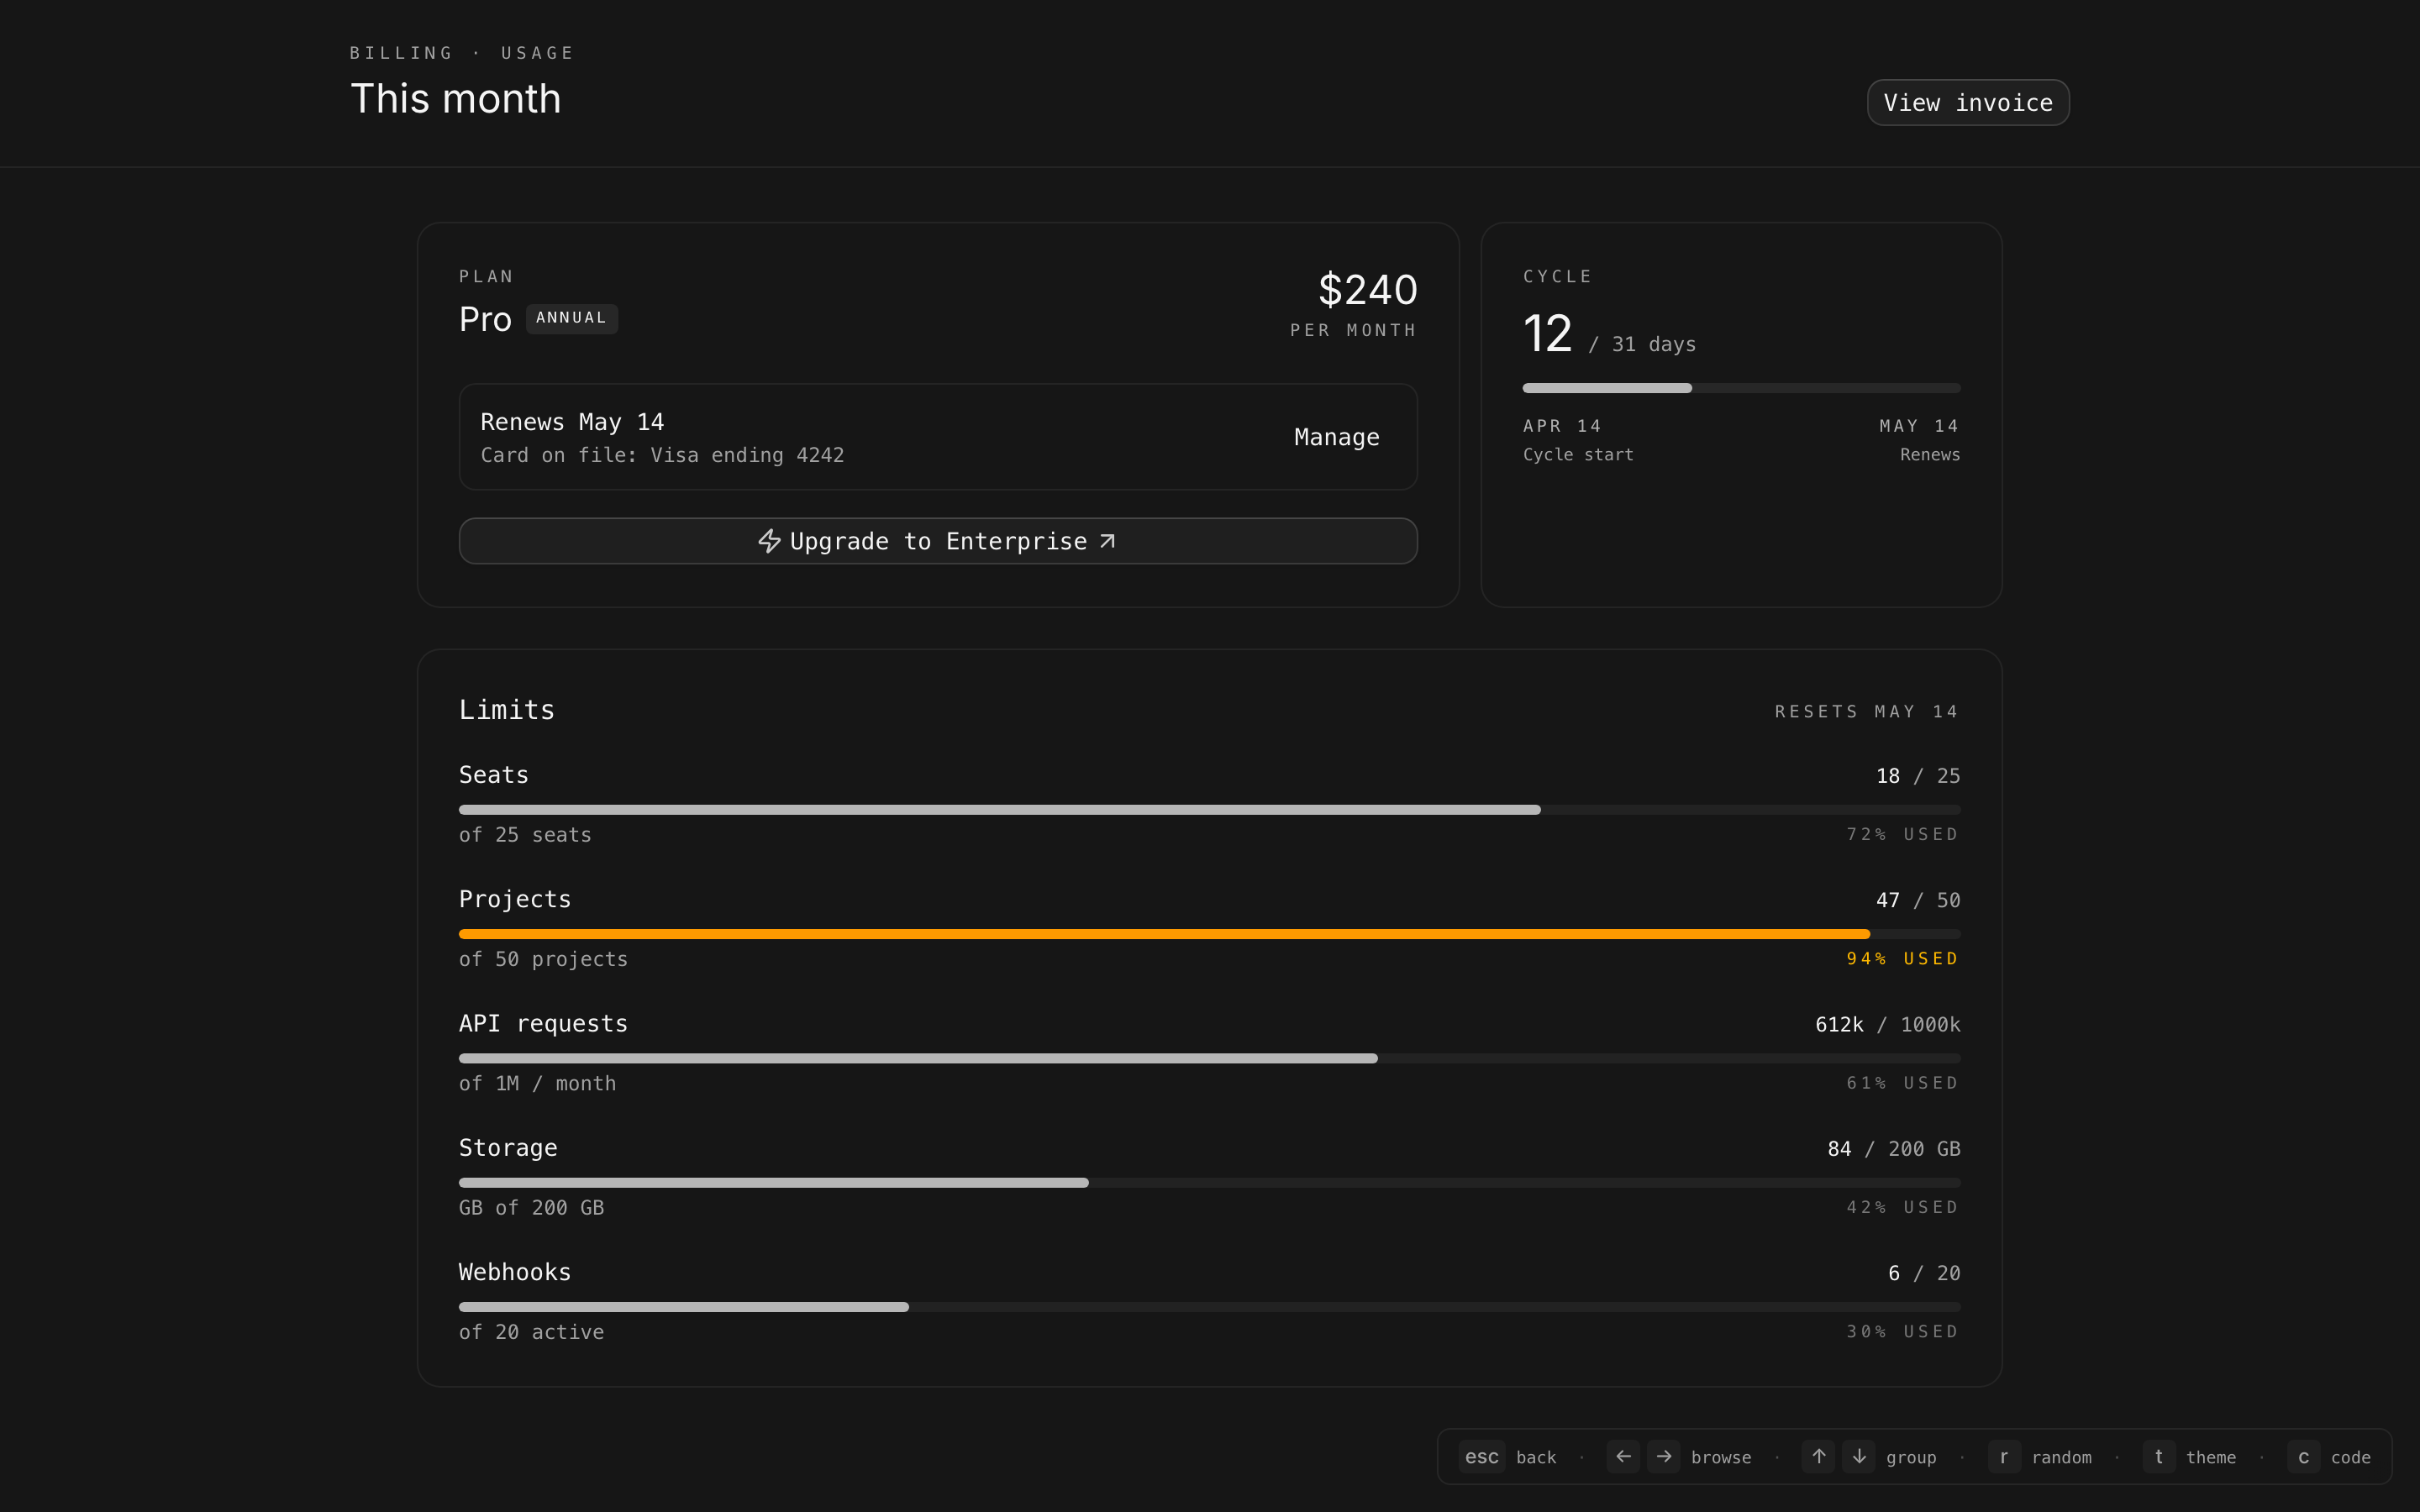The image size is (2420, 1512).
Task: Click the r random key hint
Action: [x=2003, y=1457]
